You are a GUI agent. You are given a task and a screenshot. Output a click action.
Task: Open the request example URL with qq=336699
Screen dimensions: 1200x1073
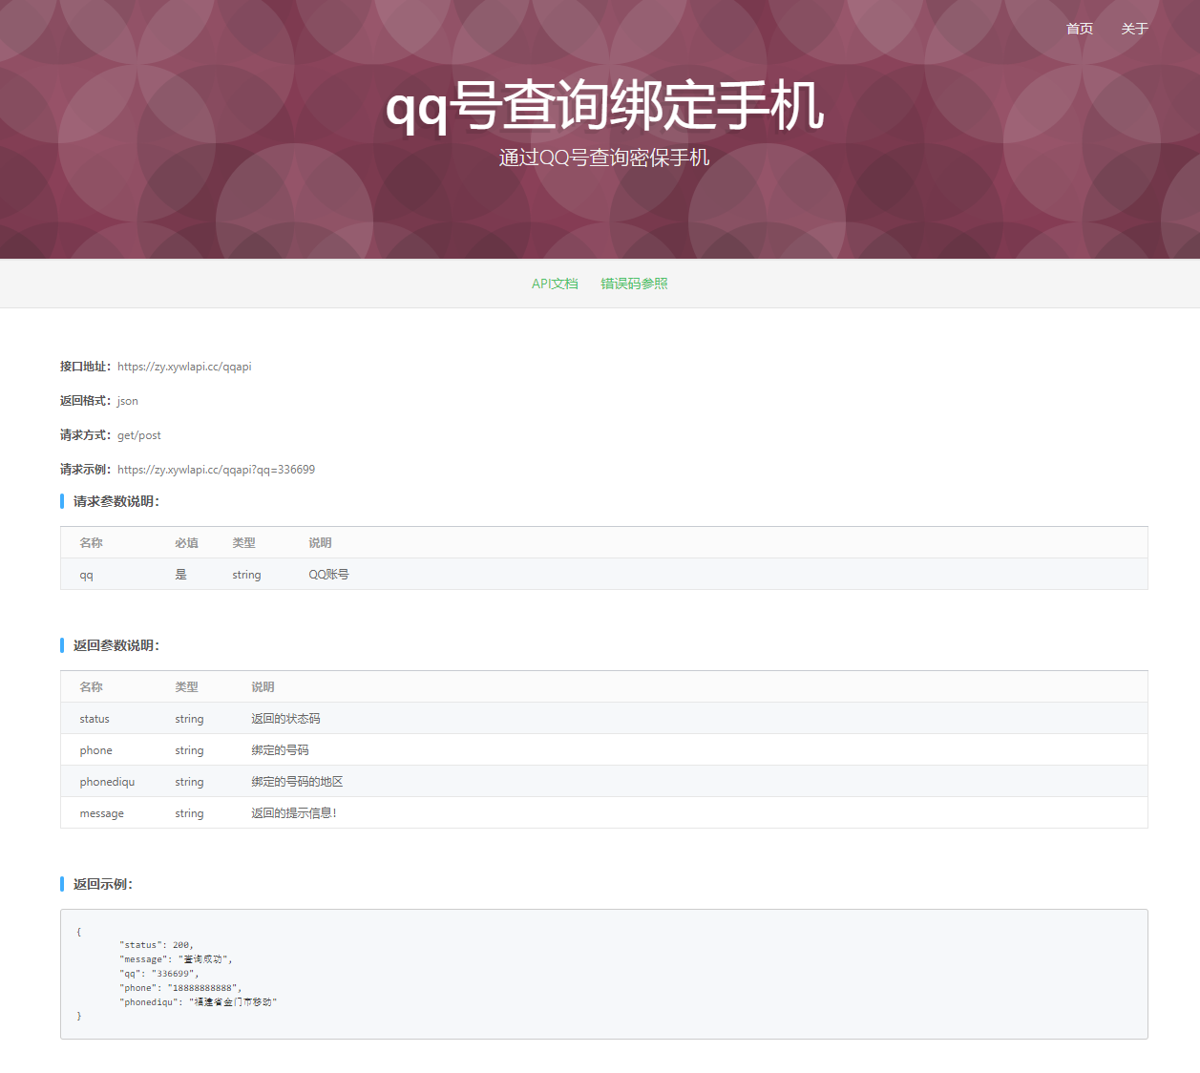click(216, 469)
